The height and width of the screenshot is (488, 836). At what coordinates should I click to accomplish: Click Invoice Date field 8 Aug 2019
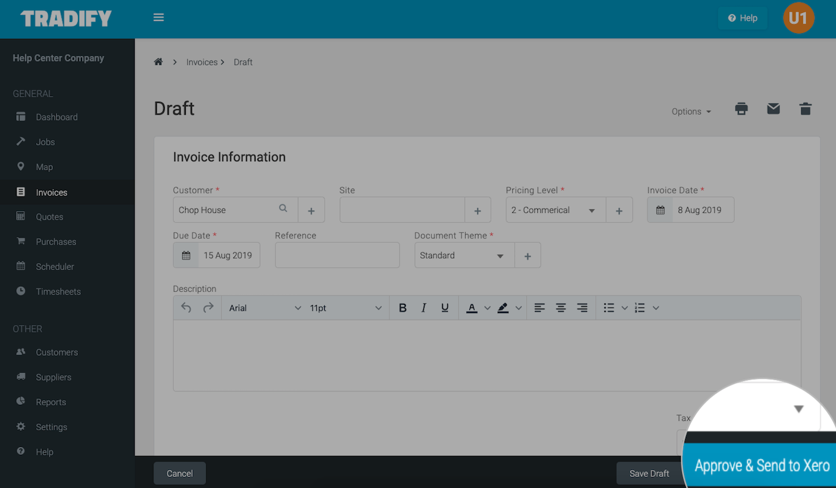coord(703,210)
